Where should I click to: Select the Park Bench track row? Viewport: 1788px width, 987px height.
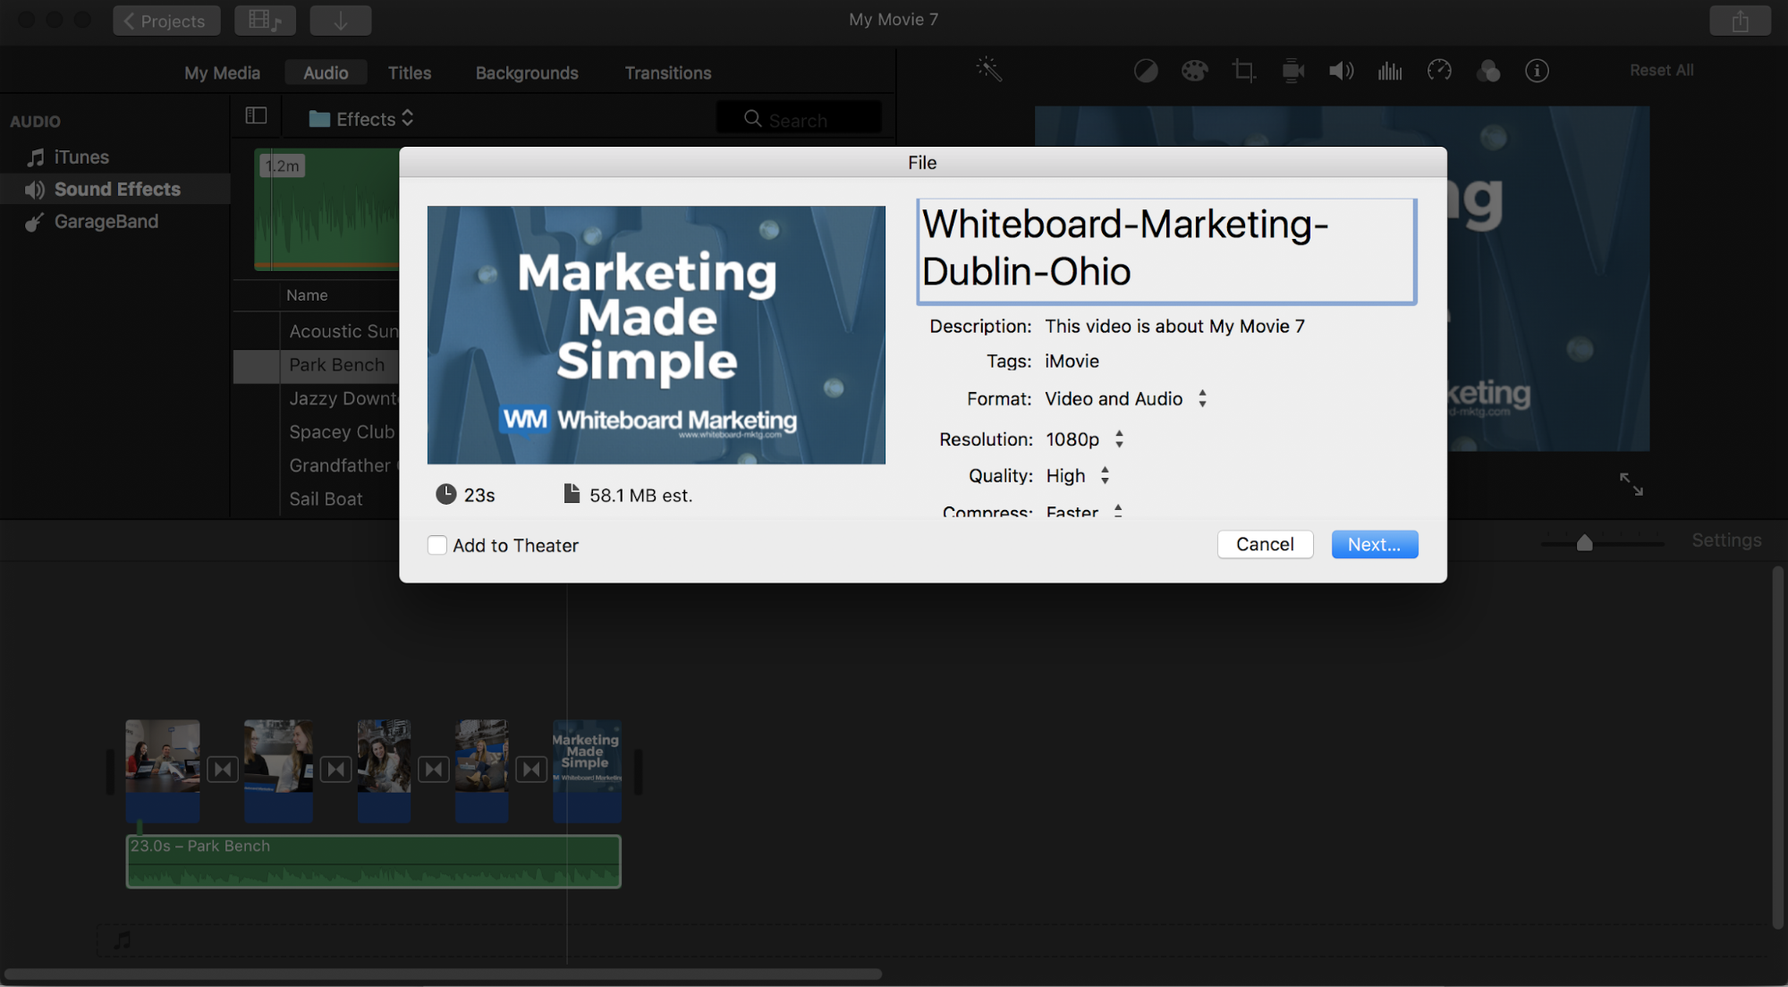tap(317, 365)
